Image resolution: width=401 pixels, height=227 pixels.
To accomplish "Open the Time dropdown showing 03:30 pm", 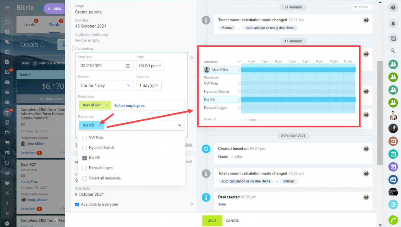I will point(150,66).
